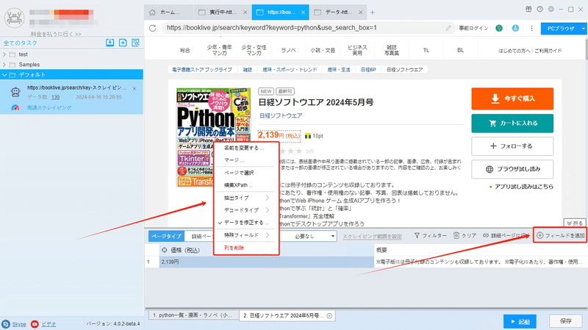
Task: Open the PCブラウザ dropdown arrow
Action: click(583, 29)
